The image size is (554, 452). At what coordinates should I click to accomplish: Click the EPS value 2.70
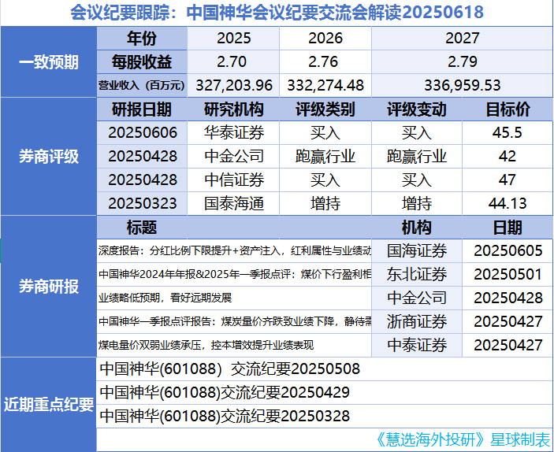coord(232,61)
